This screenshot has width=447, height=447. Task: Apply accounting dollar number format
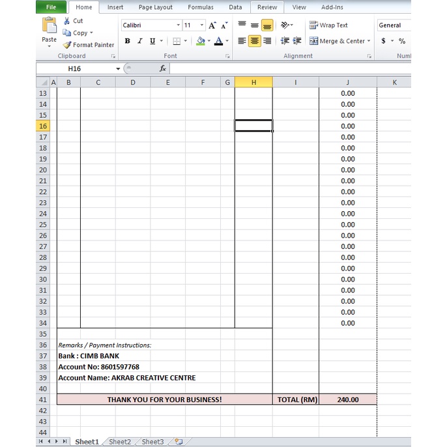pyautogui.click(x=383, y=41)
